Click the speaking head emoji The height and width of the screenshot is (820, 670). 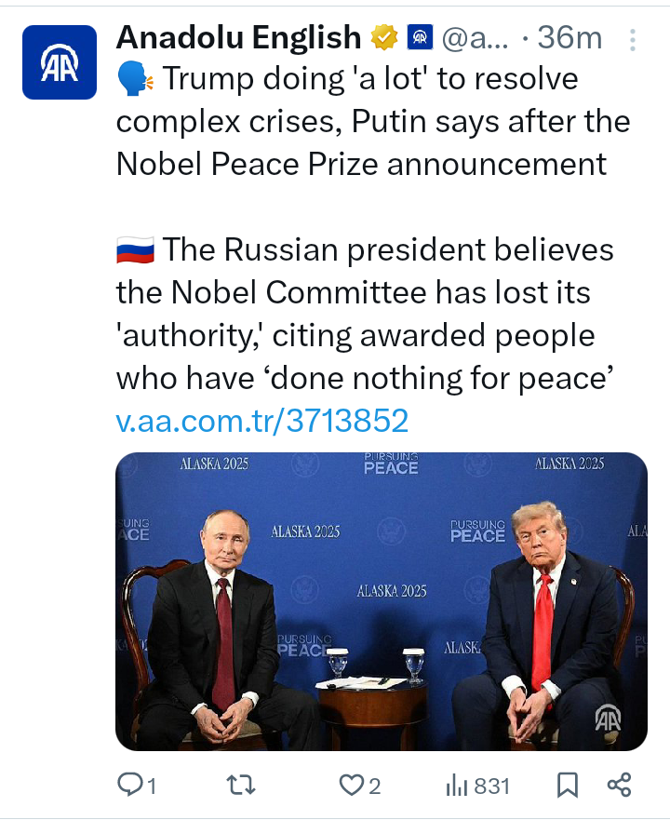[134, 79]
